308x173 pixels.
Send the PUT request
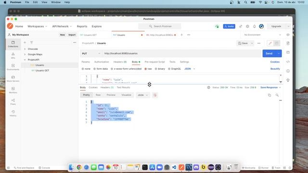coord(269,53)
